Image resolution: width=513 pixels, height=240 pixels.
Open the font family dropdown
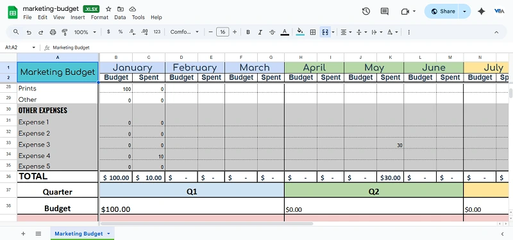pyautogui.click(x=185, y=32)
